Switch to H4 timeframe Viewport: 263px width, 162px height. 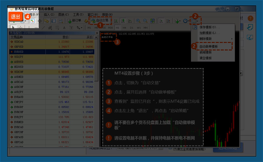point(124,28)
